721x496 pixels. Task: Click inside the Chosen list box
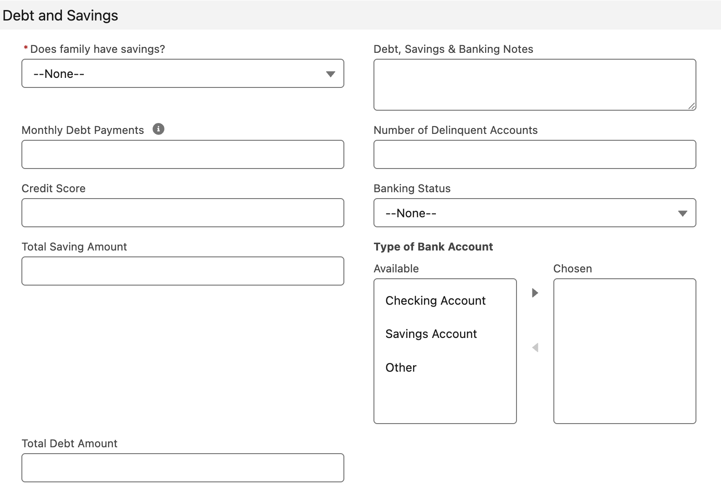coord(624,351)
